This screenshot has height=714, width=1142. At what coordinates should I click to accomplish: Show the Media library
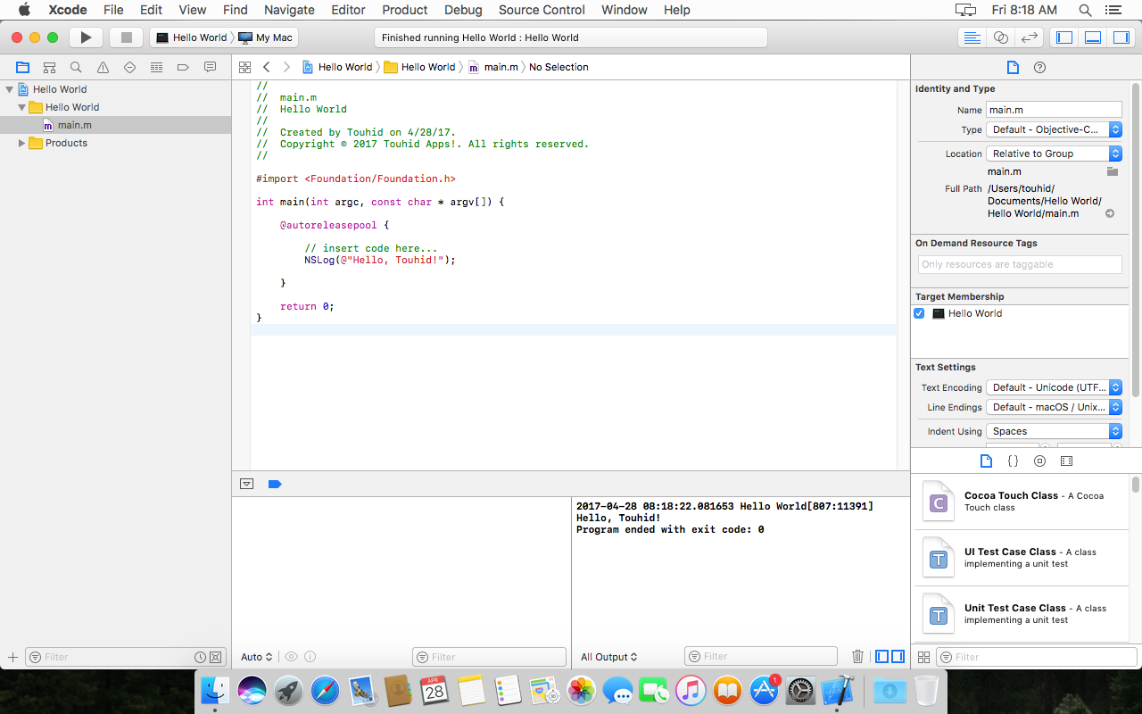tap(1066, 461)
